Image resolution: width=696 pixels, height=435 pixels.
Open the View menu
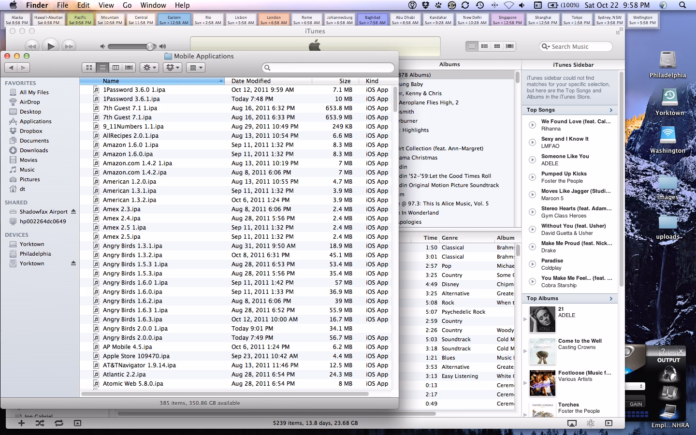coord(106,5)
